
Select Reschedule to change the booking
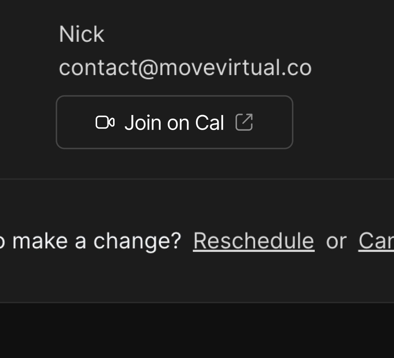pyautogui.click(x=254, y=240)
